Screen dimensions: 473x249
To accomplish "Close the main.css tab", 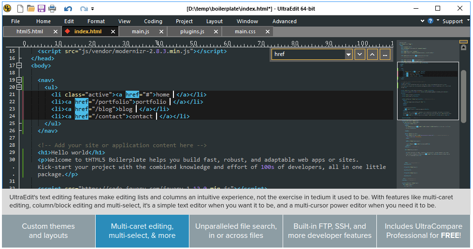I will tap(268, 32).
